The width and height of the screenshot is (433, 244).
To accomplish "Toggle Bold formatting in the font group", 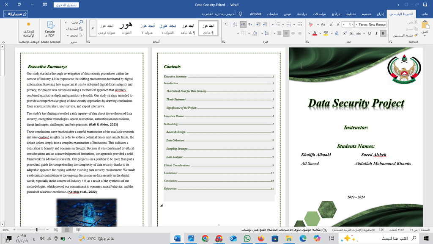I will 384,33.
